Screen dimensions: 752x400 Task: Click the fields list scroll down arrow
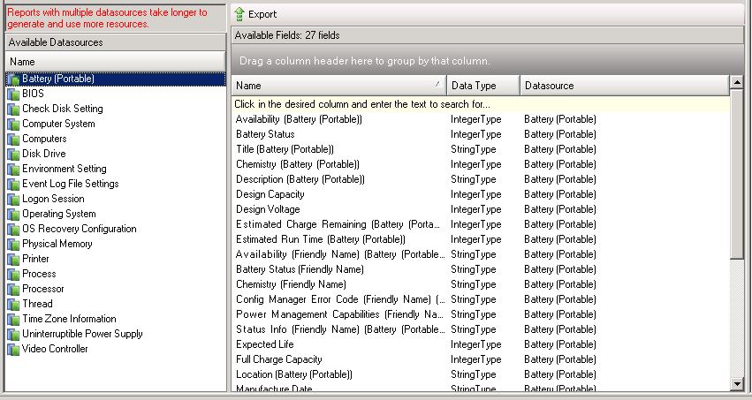click(x=737, y=383)
